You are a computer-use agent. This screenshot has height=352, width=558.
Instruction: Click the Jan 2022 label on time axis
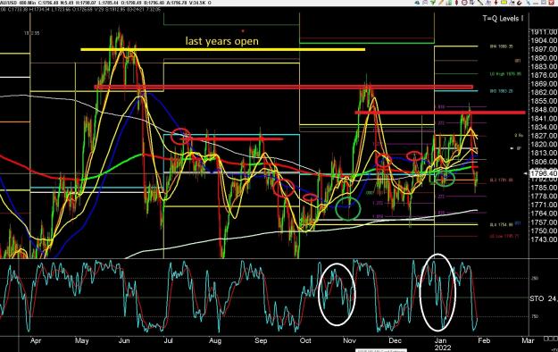click(442, 344)
